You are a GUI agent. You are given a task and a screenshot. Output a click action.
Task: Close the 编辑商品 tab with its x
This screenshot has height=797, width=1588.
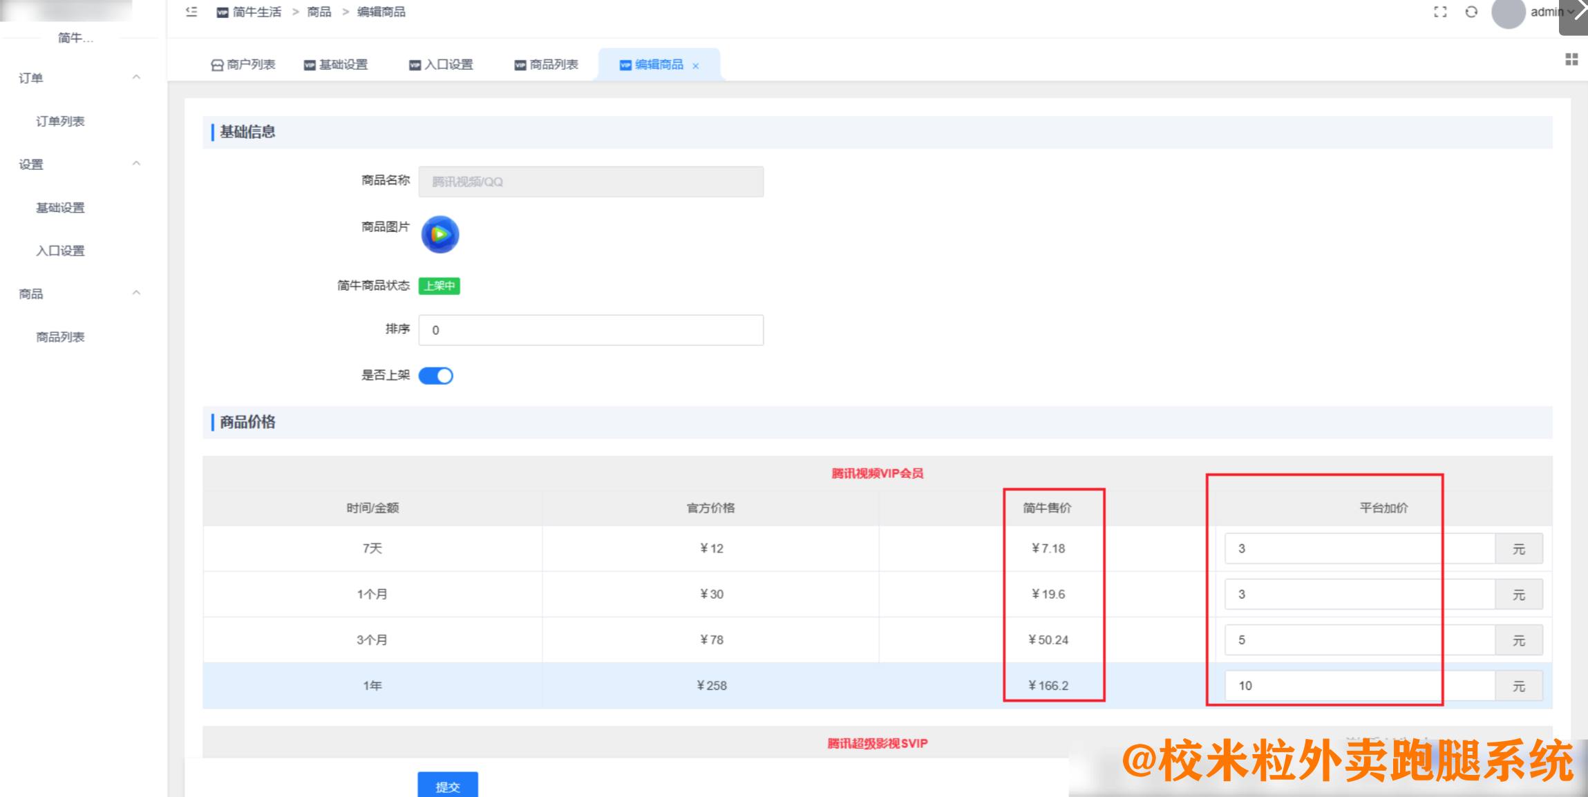(696, 65)
